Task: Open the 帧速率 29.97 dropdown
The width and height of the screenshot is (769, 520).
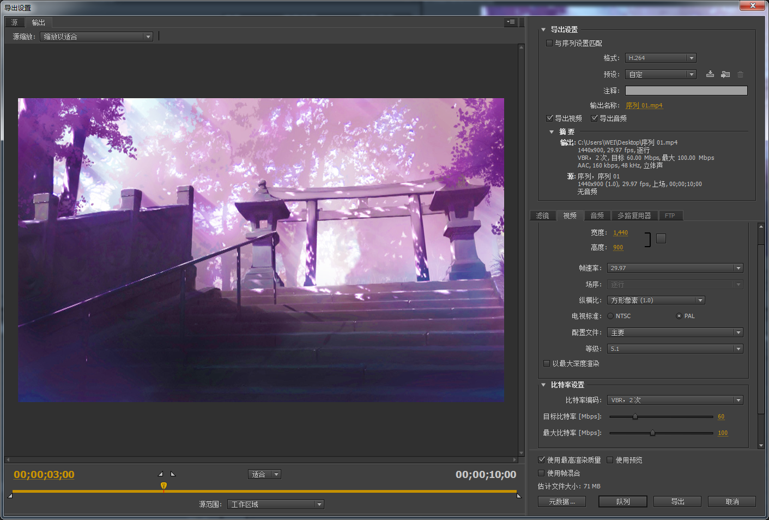Action: click(675, 268)
